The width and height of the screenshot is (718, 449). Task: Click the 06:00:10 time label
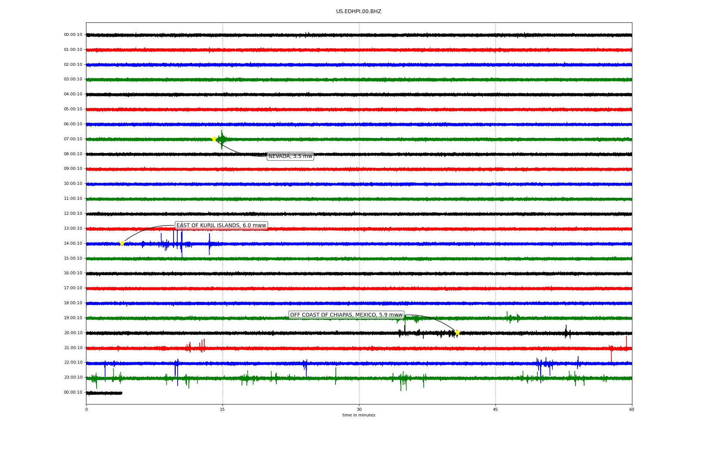[x=73, y=124]
